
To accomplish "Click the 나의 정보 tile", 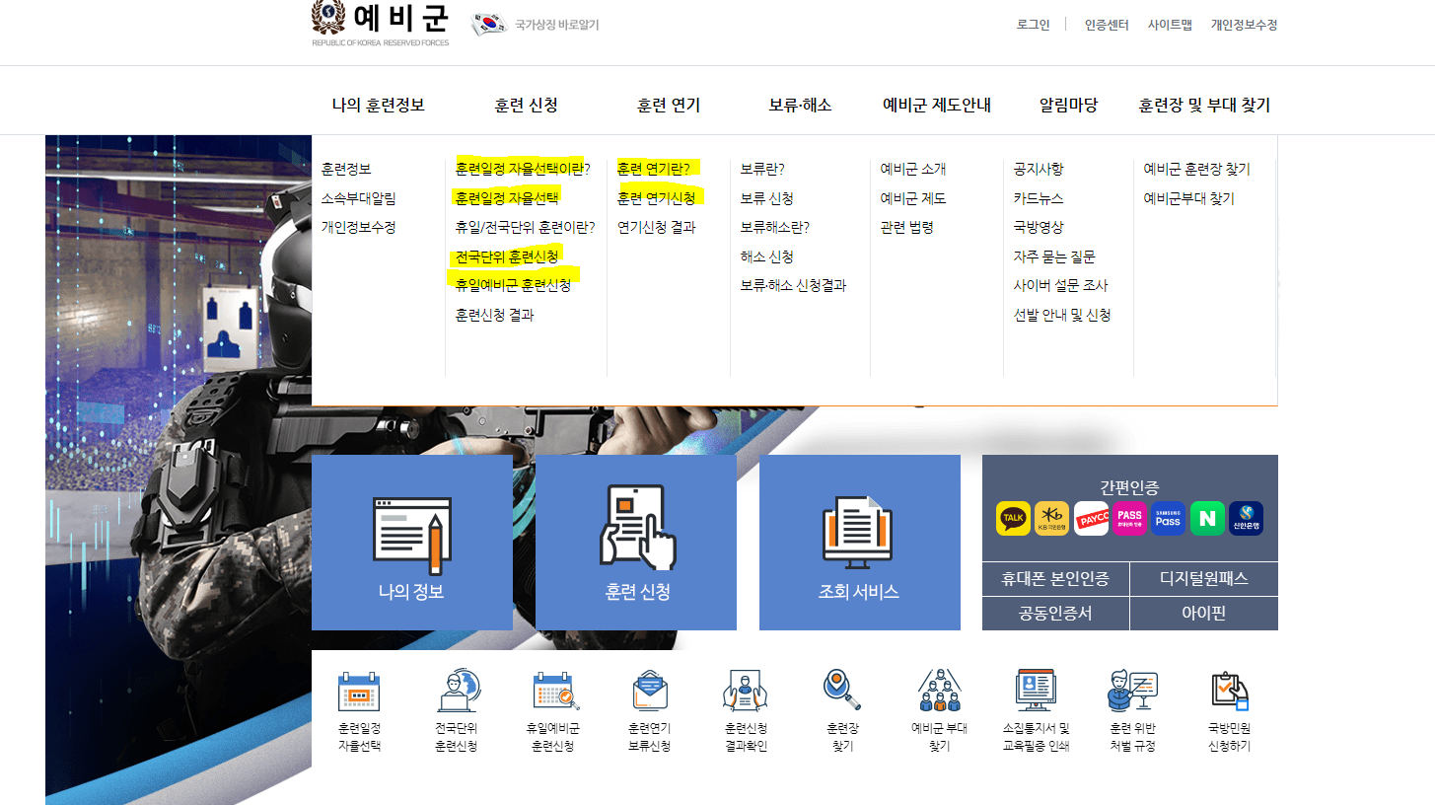I will 412,543.
